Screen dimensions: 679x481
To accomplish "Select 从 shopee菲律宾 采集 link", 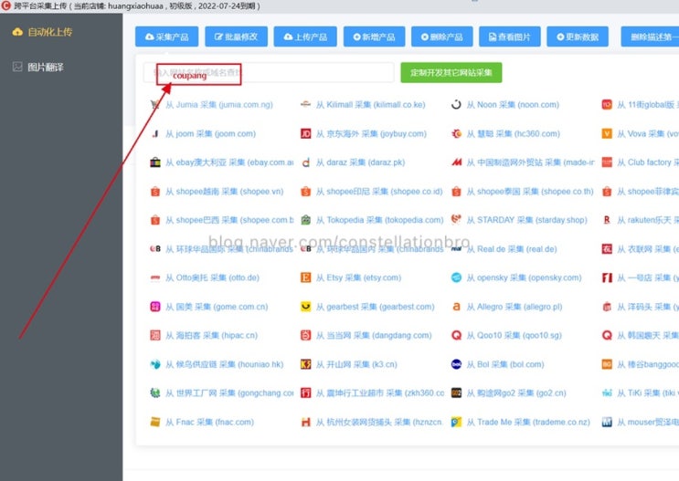I will tap(648, 192).
